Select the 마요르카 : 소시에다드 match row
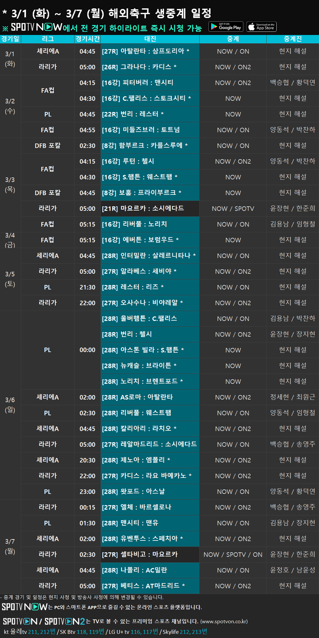Screen dimensions: 319x638 tap(150, 209)
